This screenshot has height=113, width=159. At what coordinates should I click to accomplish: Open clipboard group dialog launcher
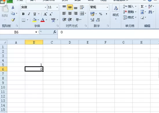click(x=17, y=26)
